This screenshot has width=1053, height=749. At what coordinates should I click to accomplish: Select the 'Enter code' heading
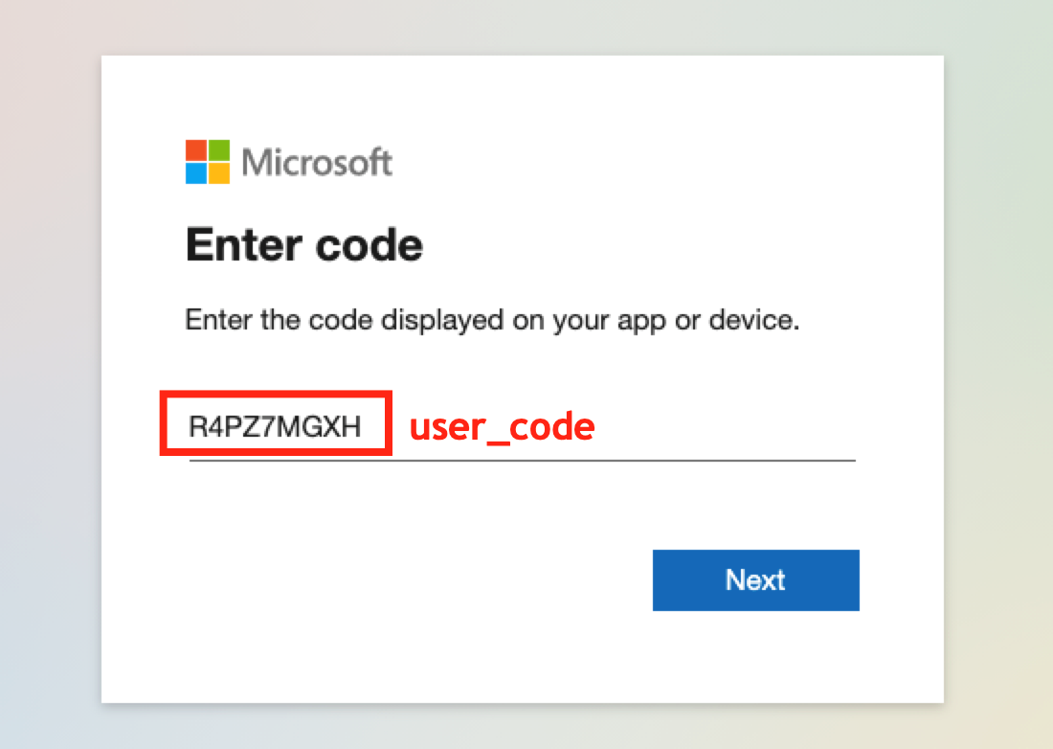click(303, 246)
